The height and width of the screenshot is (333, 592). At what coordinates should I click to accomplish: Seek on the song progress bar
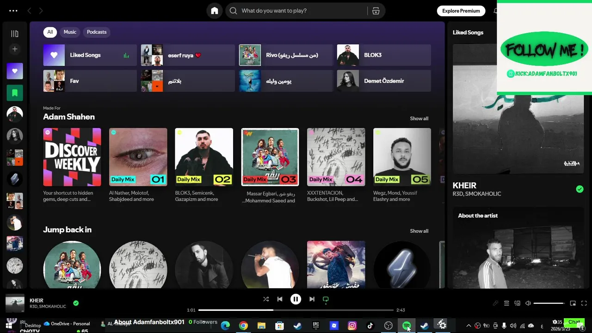click(x=296, y=310)
